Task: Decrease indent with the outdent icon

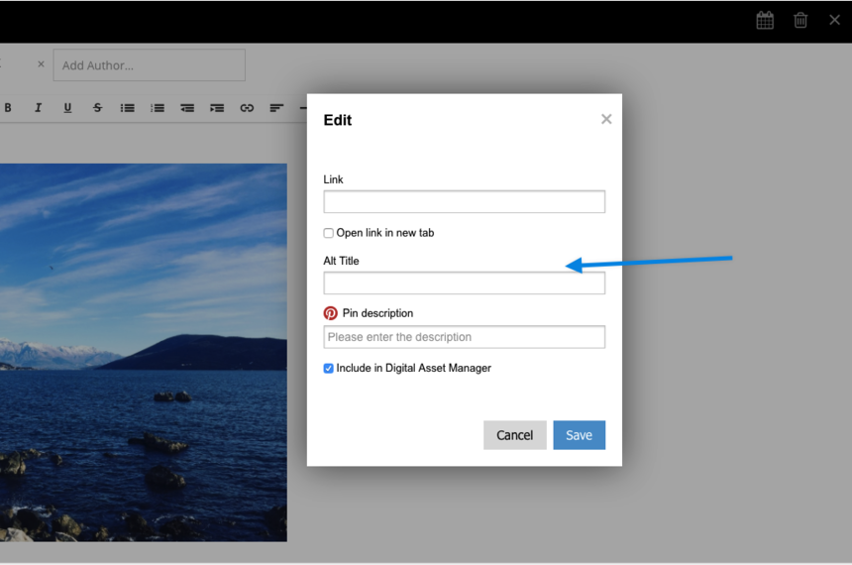Action: [x=187, y=108]
